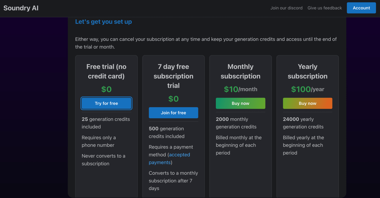
Task: Click the $10/month price label
Action: pyautogui.click(x=241, y=89)
